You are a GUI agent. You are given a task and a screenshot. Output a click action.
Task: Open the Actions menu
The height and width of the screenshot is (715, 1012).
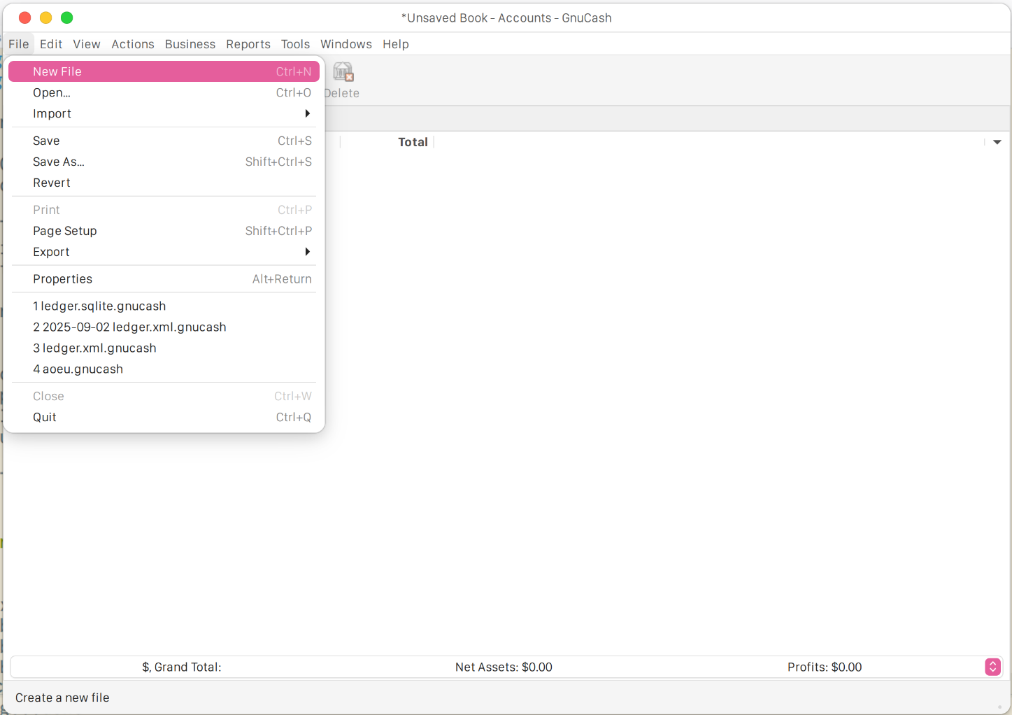coord(133,43)
